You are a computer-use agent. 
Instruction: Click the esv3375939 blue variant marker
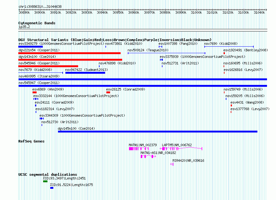tap(161, 60)
